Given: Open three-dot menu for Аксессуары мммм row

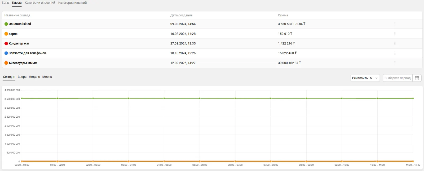Looking at the screenshot, I should coord(395,63).
